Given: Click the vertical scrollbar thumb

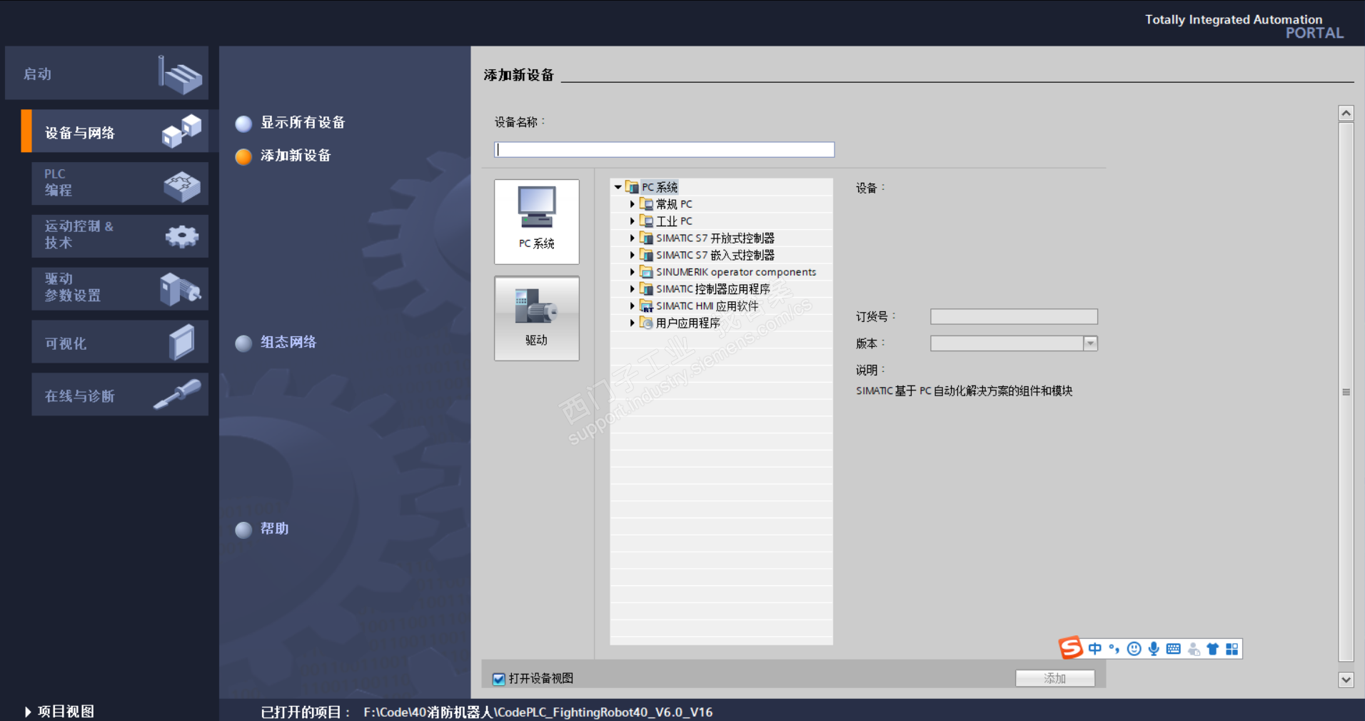Looking at the screenshot, I should click(x=1346, y=392).
